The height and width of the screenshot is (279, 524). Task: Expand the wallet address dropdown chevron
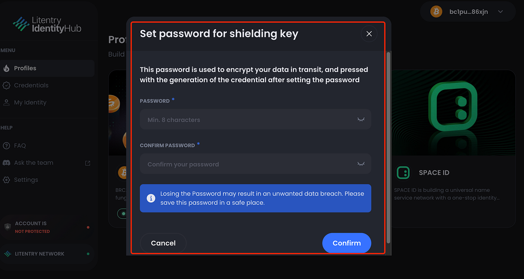500,12
